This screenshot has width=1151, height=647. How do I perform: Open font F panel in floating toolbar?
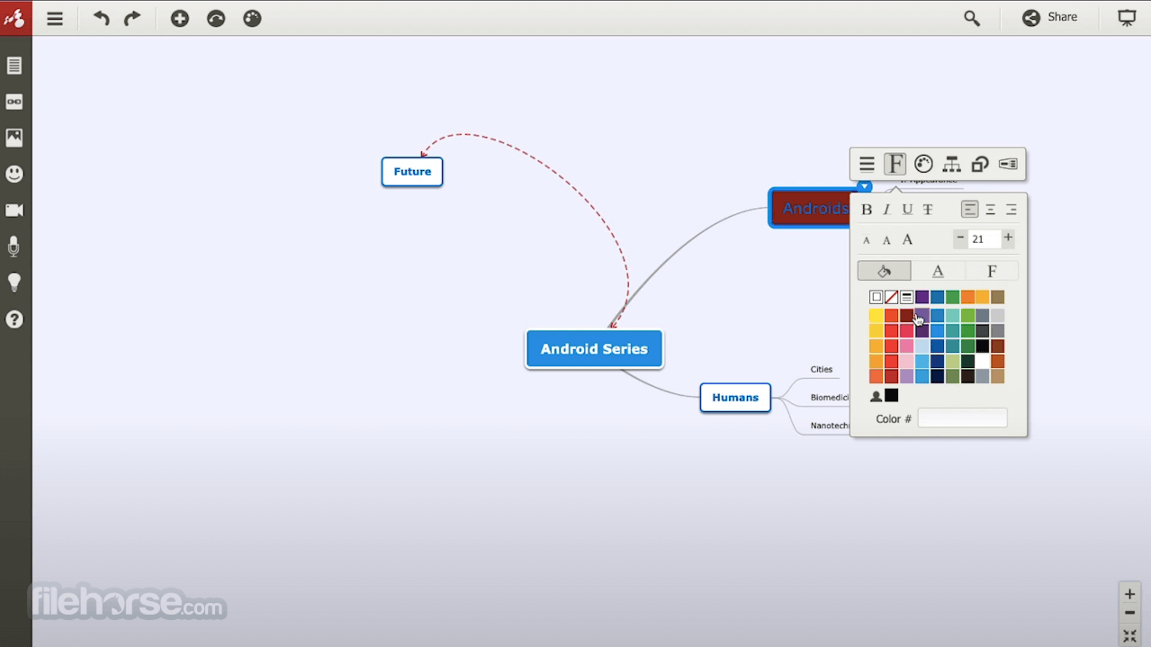tap(895, 164)
